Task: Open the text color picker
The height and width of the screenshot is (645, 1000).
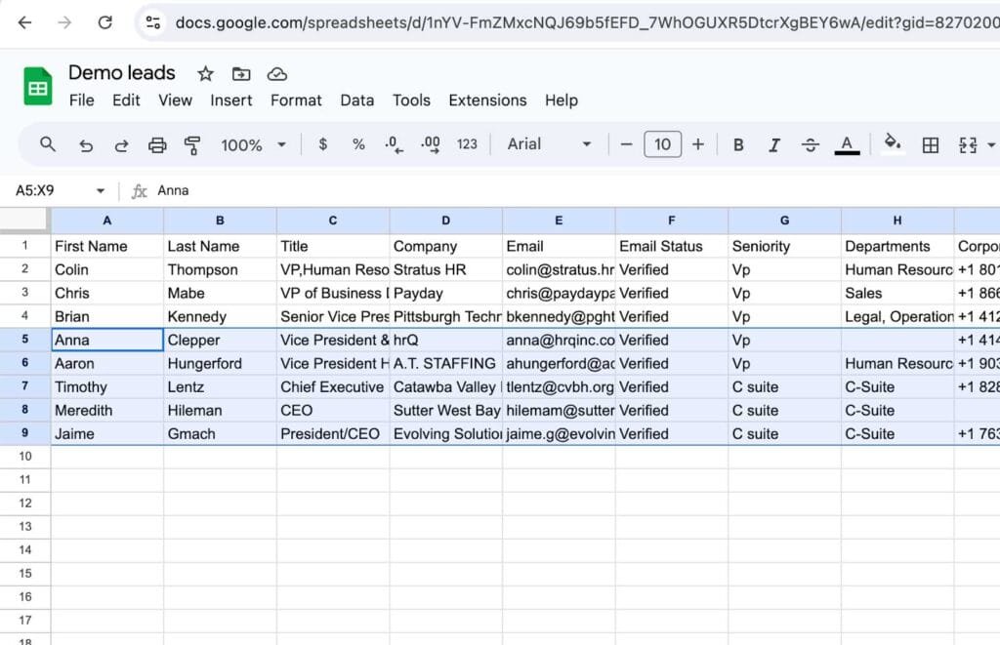Action: click(847, 143)
